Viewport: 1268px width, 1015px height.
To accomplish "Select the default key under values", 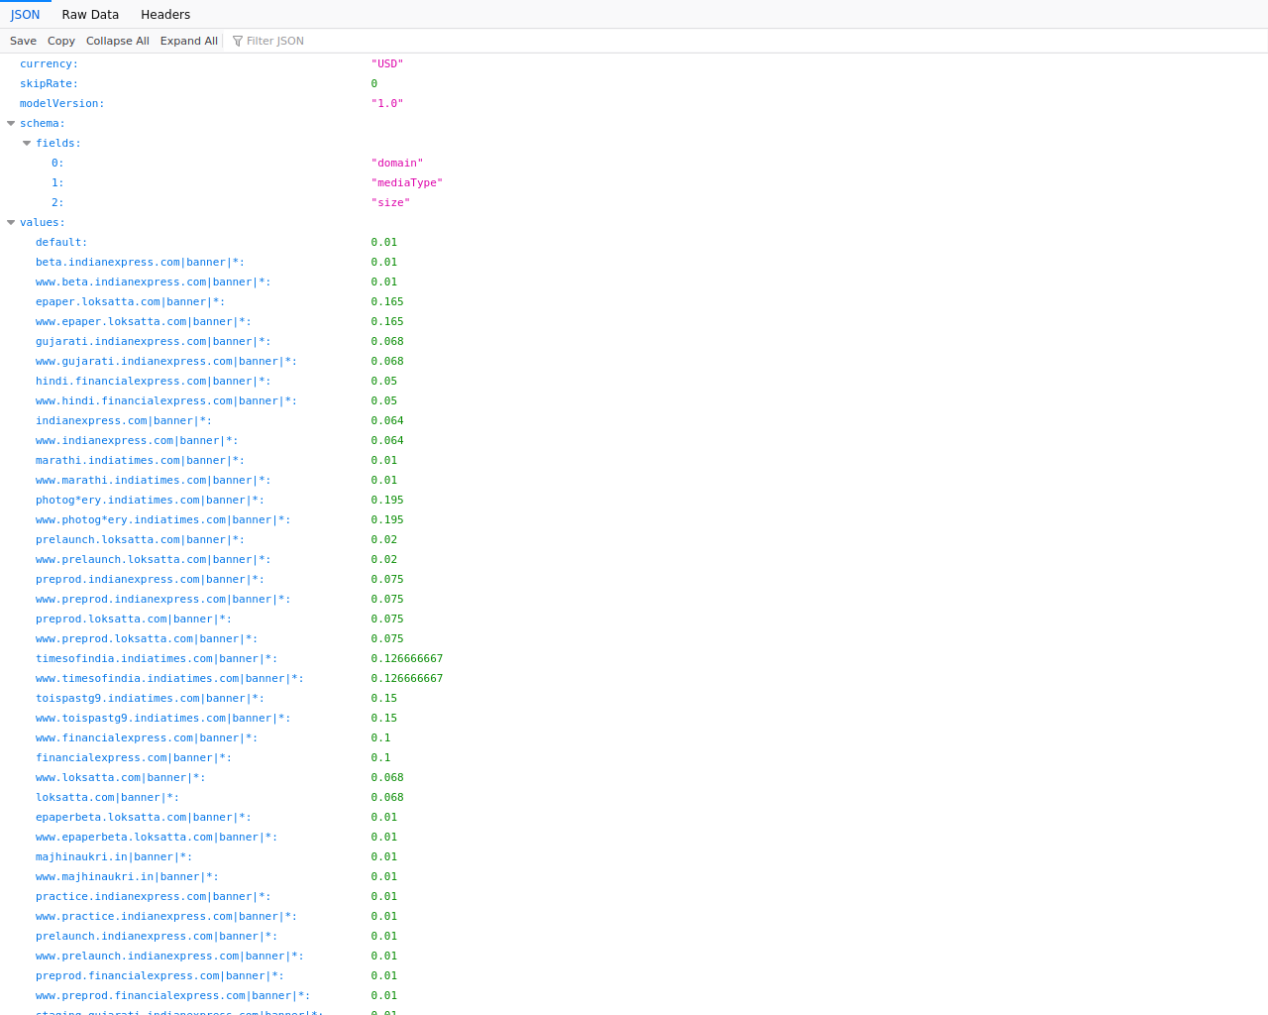I will click(61, 242).
